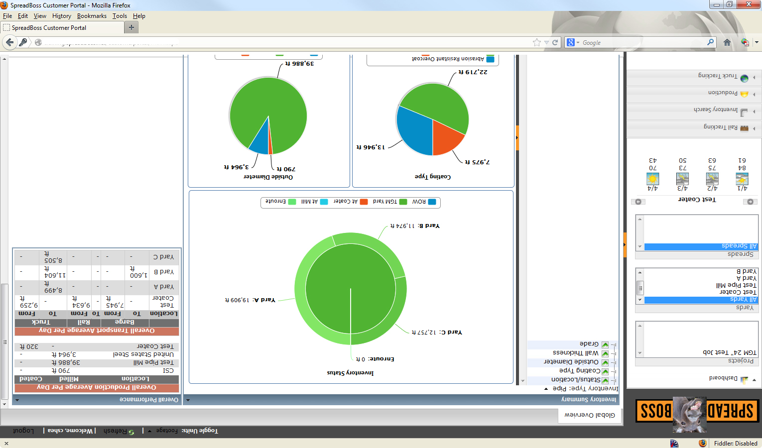Click the green Refresh icon

click(131, 432)
